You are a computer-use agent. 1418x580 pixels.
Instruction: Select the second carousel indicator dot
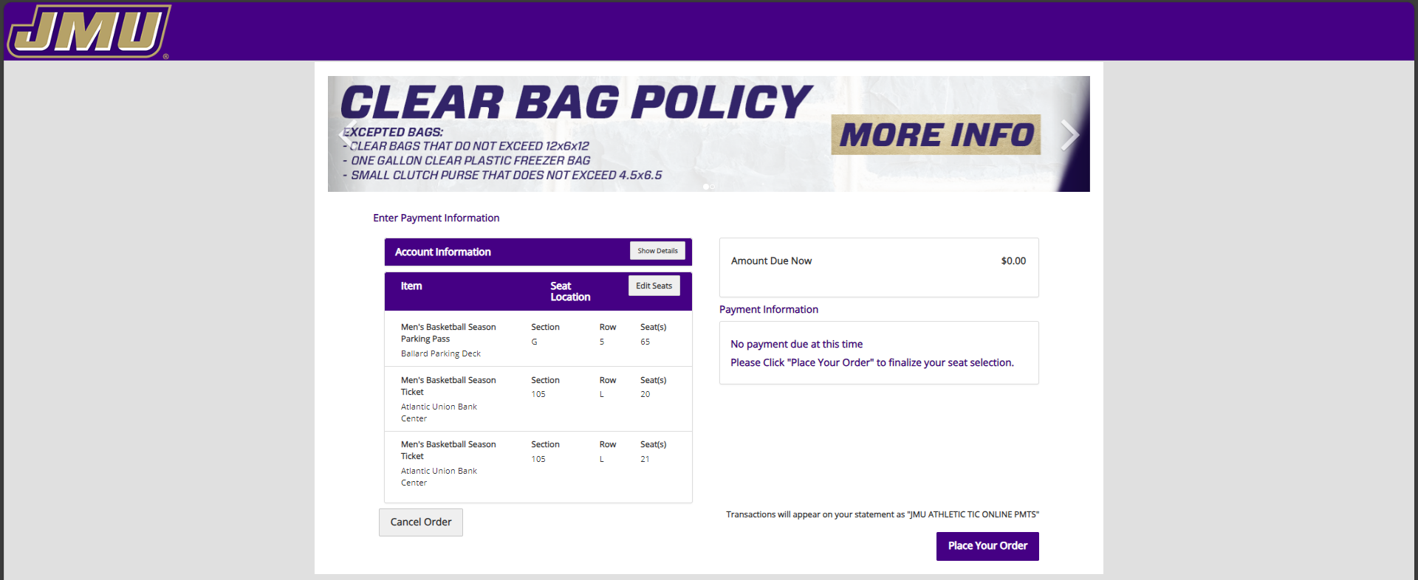coord(713,187)
